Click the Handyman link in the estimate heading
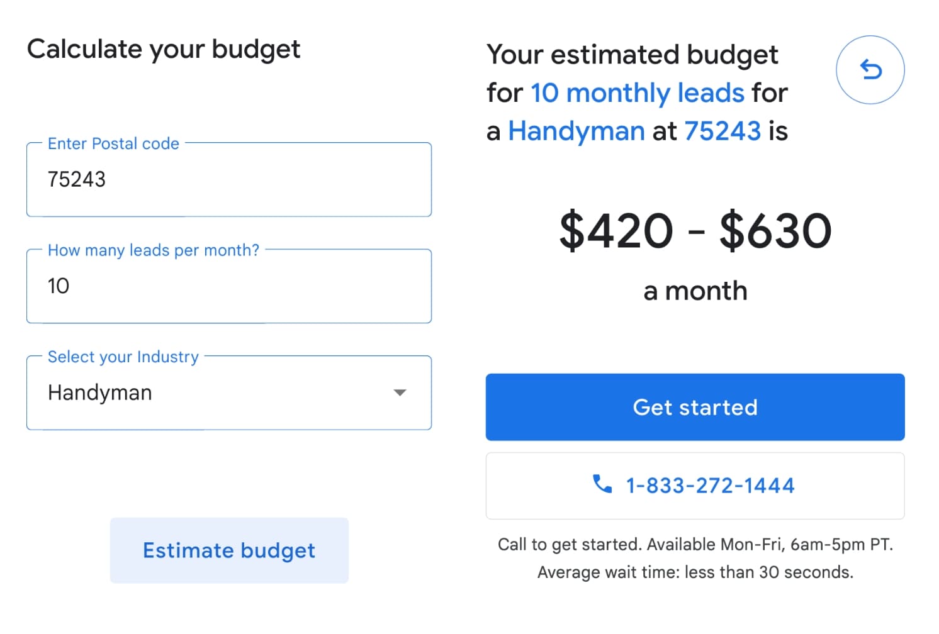939x634 pixels. click(575, 131)
